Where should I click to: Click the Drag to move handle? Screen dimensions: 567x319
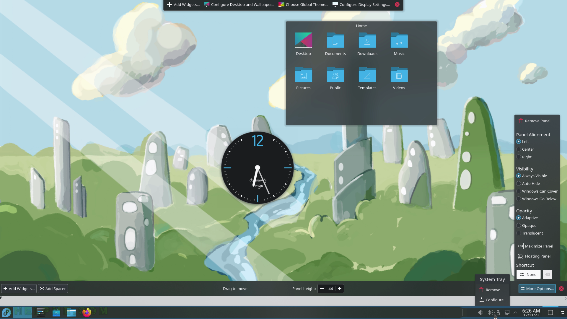click(235, 289)
